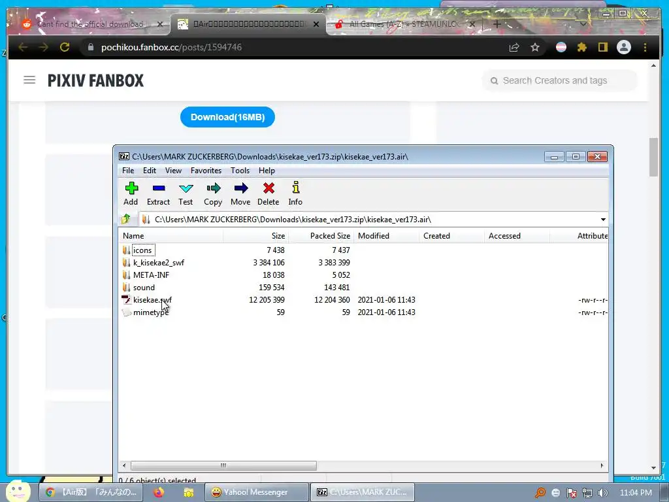Viewport: 669px width, 502px height.
Task: Expand the 7-Zip address path dropdown
Action: click(x=603, y=220)
